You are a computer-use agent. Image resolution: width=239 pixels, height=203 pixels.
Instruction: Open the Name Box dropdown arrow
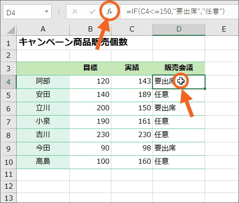point(46,11)
